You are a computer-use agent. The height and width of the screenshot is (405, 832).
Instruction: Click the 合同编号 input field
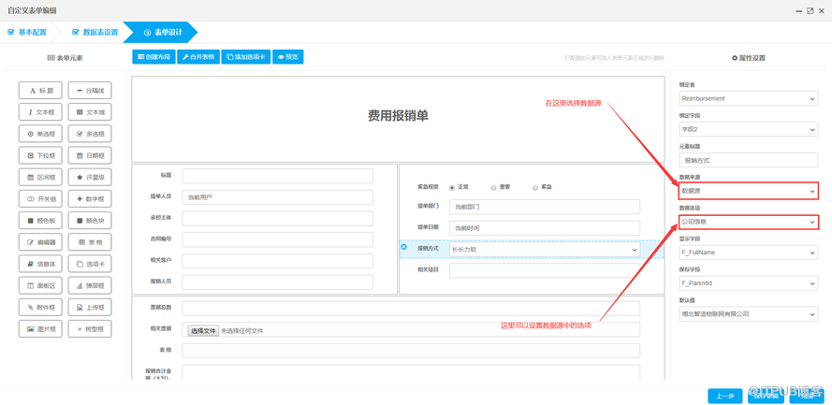pos(277,240)
